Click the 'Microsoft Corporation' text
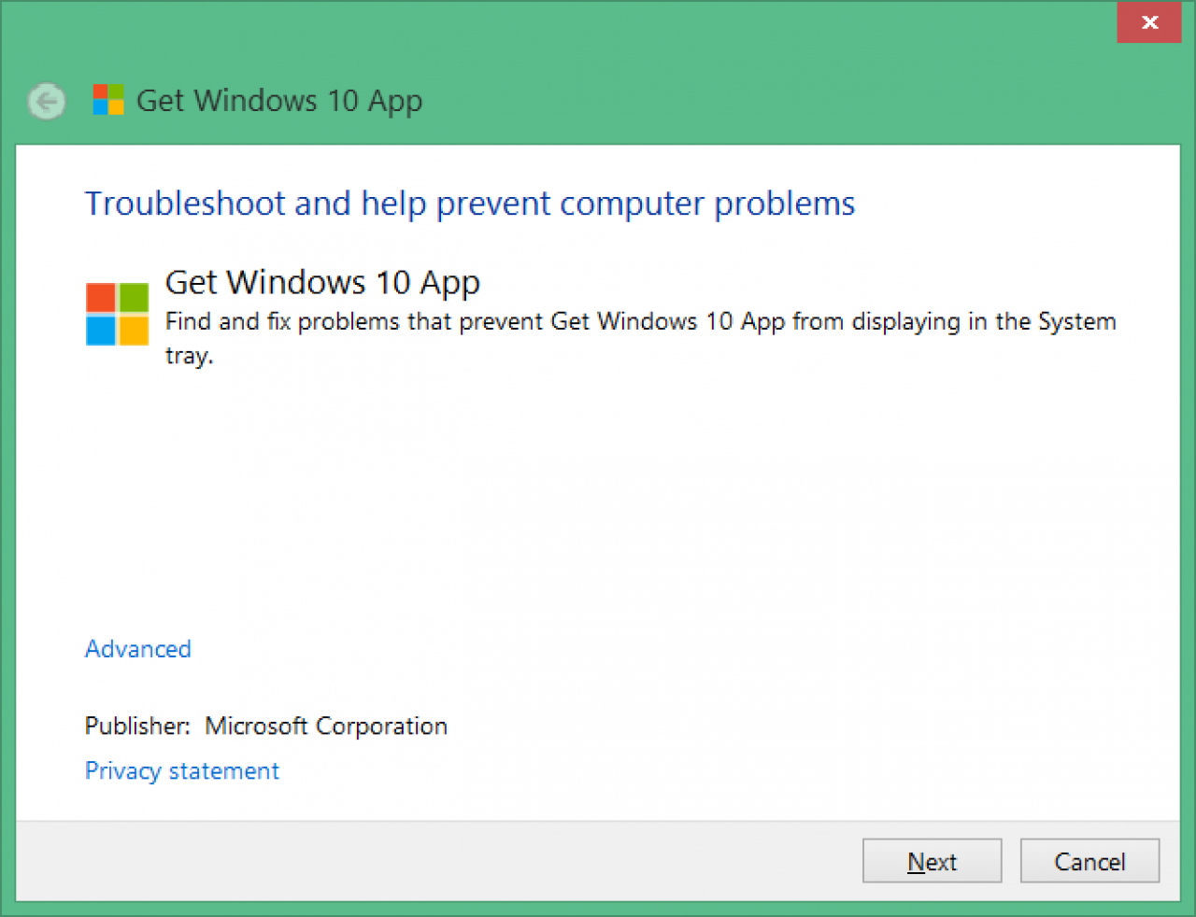This screenshot has height=917, width=1196. 326,726
